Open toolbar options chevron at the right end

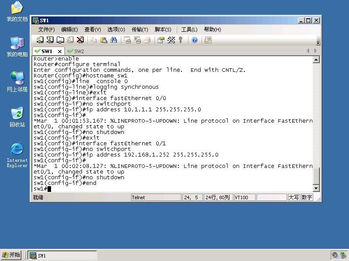[318, 43]
